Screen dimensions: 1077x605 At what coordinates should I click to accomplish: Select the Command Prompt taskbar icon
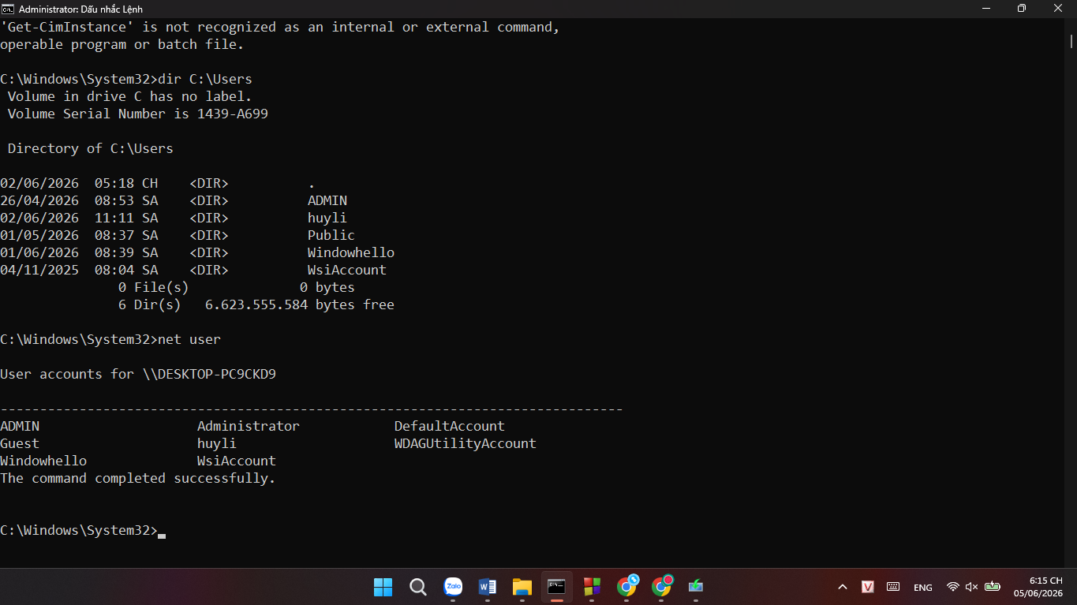click(557, 587)
